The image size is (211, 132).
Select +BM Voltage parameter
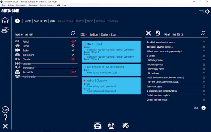(153, 73)
